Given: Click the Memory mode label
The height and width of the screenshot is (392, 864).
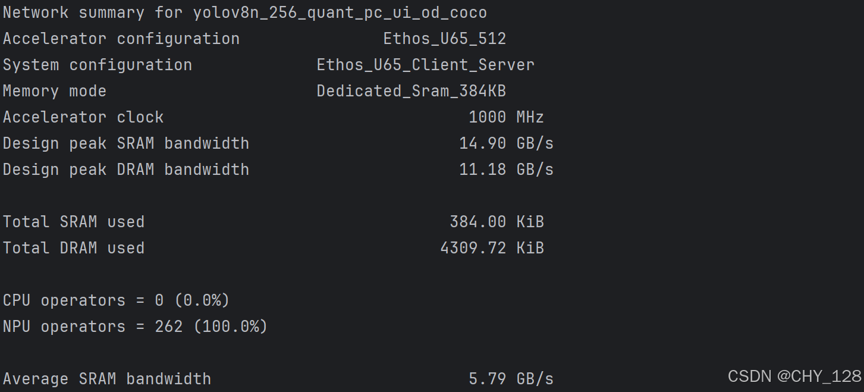Looking at the screenshot, I should click(x=55, y=92).
